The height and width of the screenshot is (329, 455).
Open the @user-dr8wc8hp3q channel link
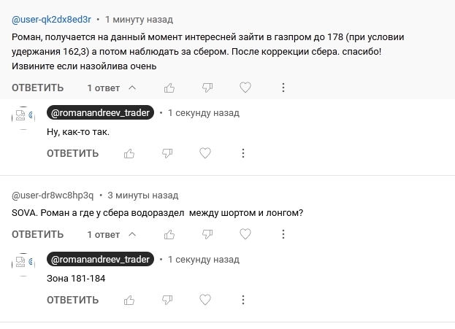53,196
